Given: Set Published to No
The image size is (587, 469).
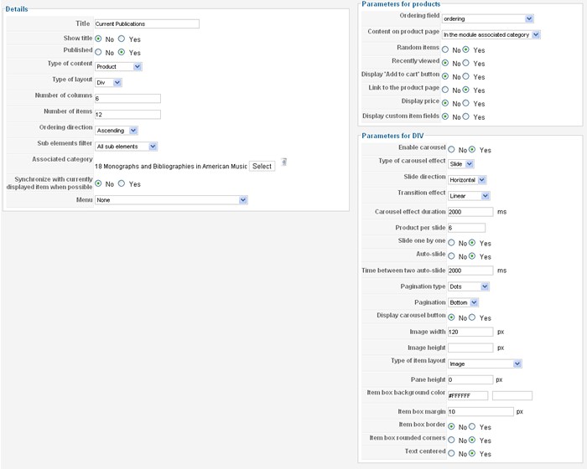Looking at the screenshot, I should pyautogui.click(x=99, y=52).
